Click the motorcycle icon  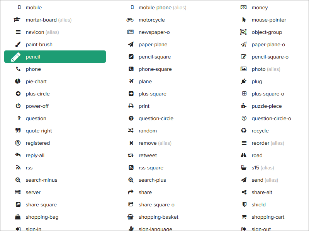(x=131, y=20)
